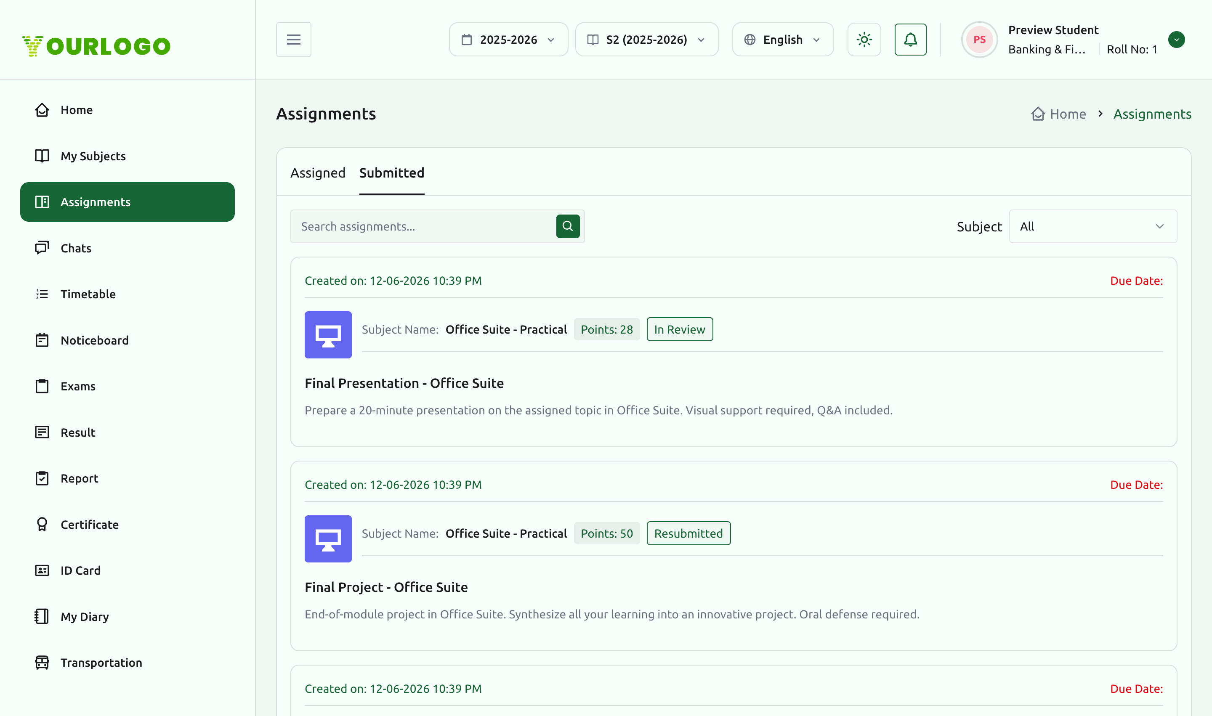Click the Home breadcrumb link
This screenshot has height=716, width=1212.
tap(1058, 114)
